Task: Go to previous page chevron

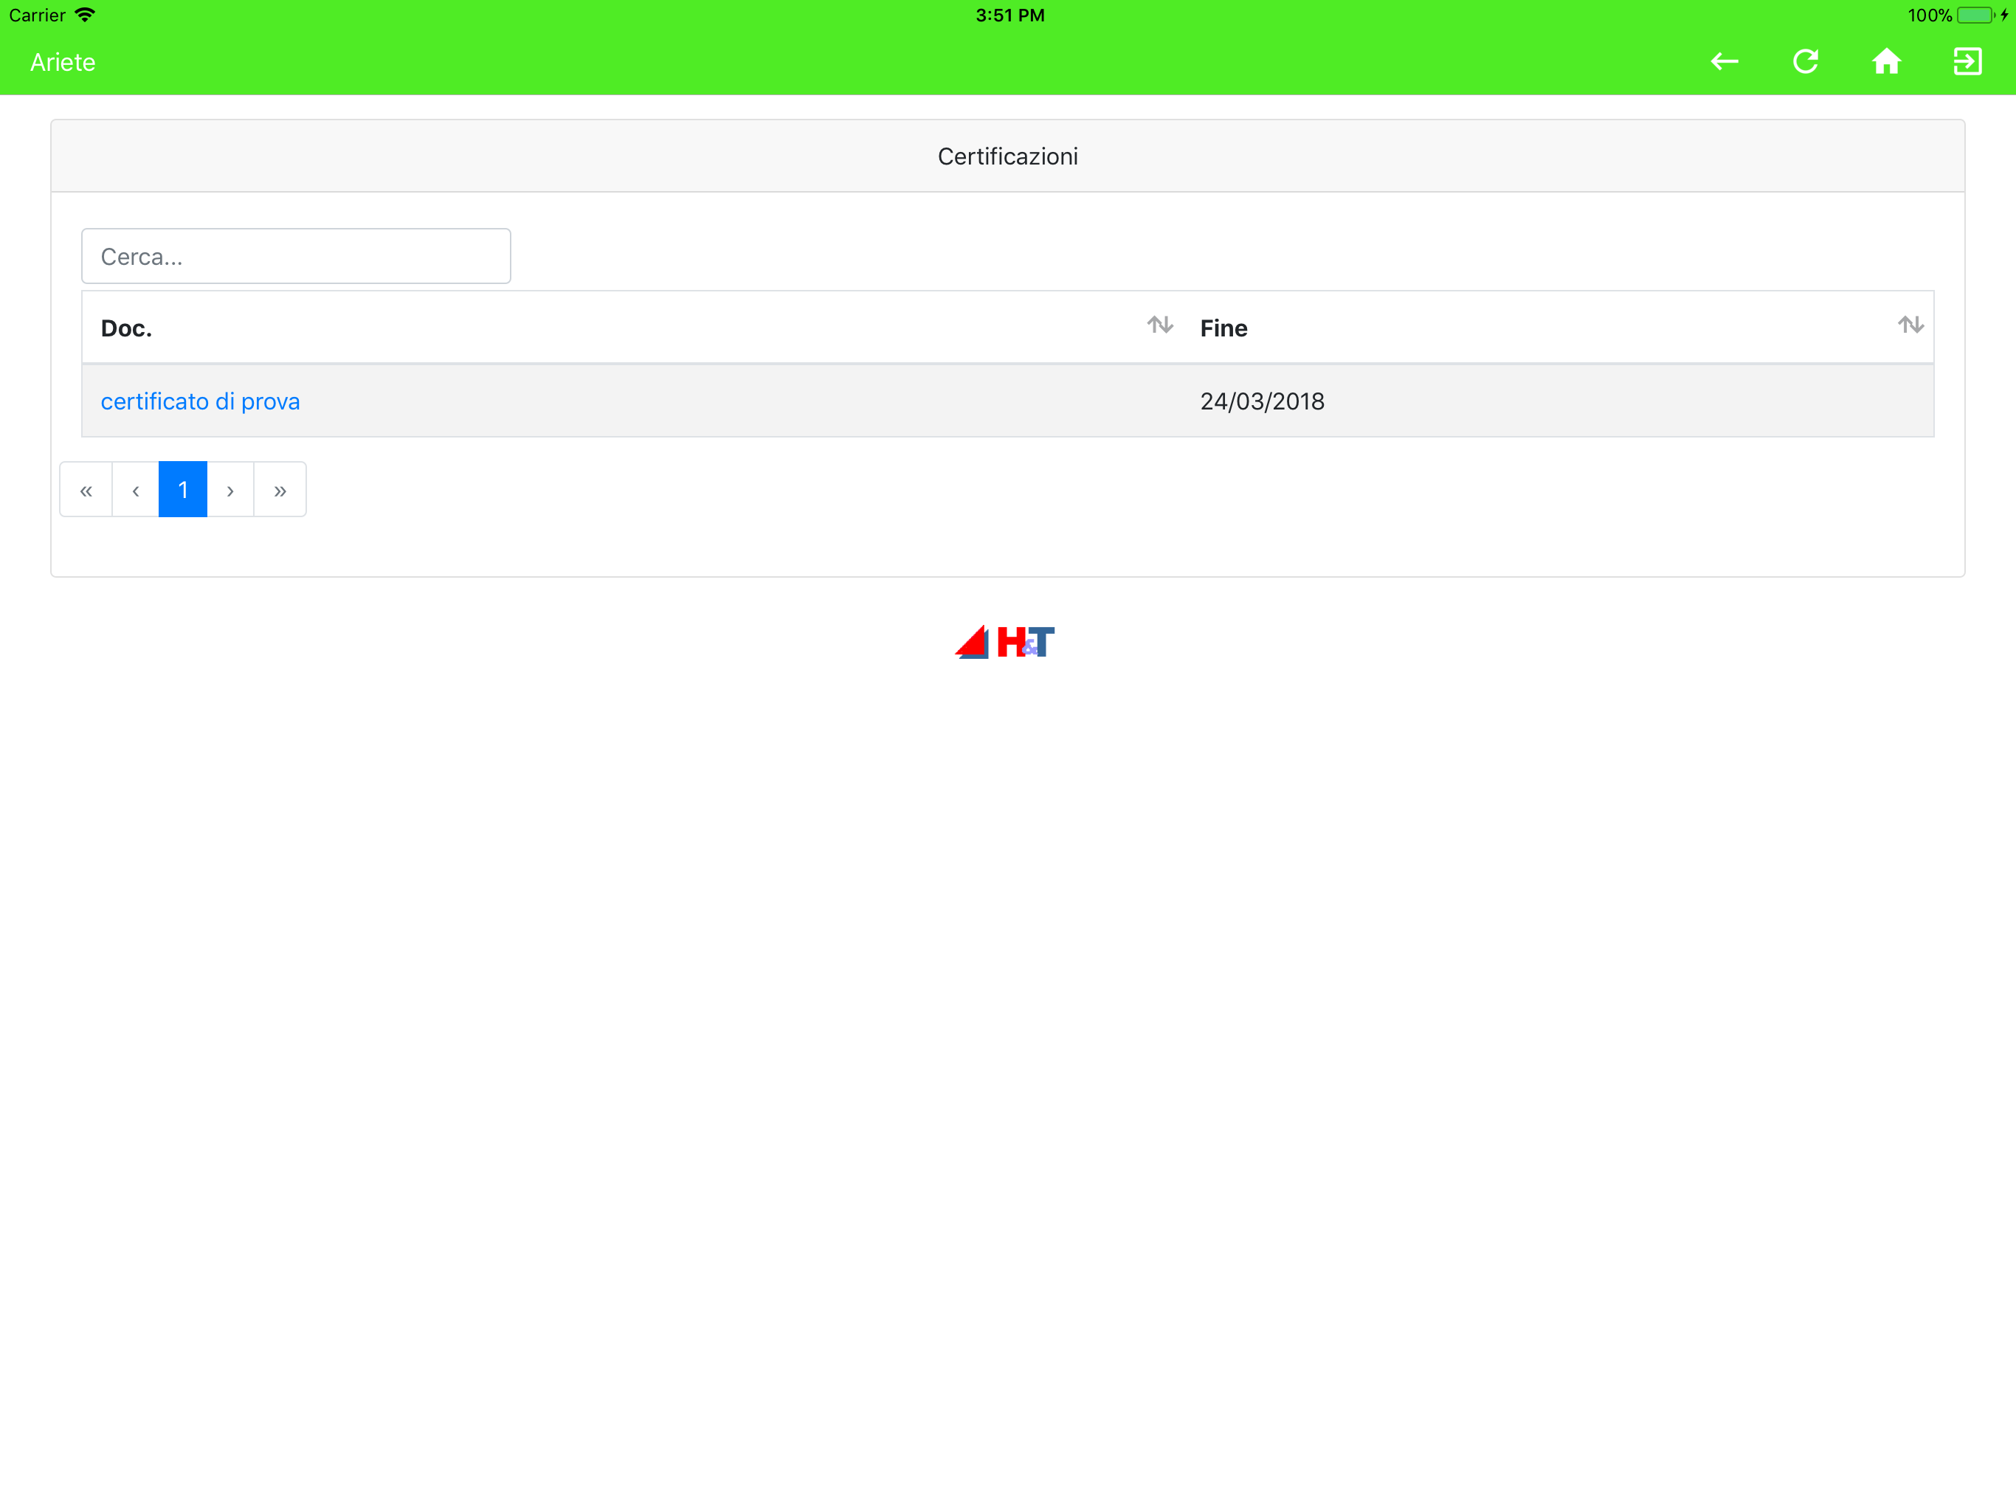Action: (x=135, y=491)
